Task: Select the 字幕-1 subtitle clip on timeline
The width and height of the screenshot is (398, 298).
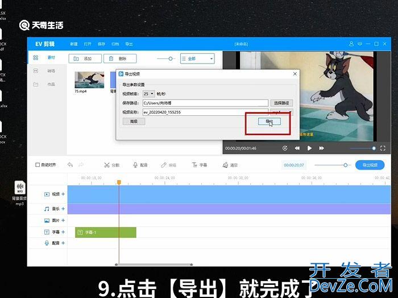Action: (106, 232)
